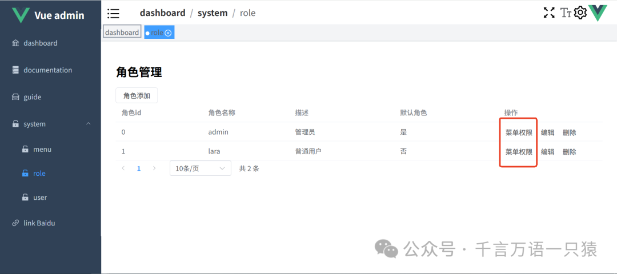Image resolution: width=617 pixels, height=274 pixels.
Task: Switch to the dashboard tag tab
Action: pyautogui.click(x=122, y=33)
